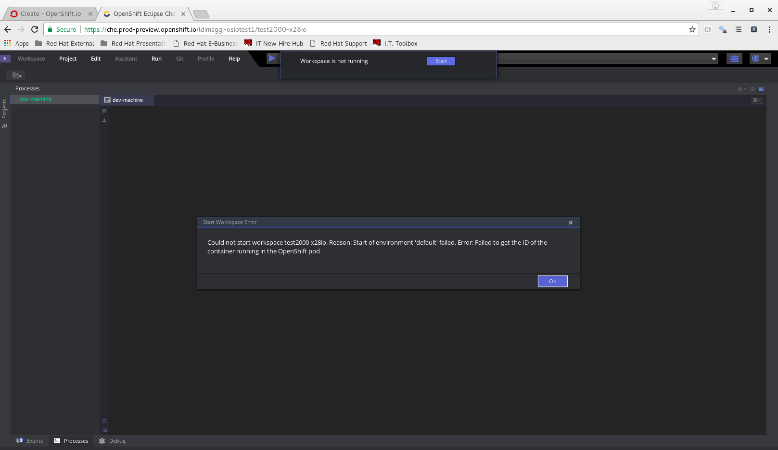Bookmark the page with the star icon
Viewport: 778px width, 450px height.
point(693,29)
